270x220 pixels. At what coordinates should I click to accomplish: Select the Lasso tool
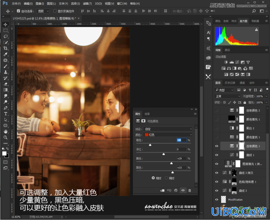click(6, 36)
